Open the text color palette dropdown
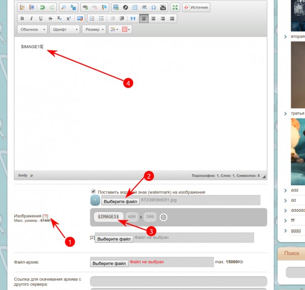305x290 pixels. [x=114, y=29]
